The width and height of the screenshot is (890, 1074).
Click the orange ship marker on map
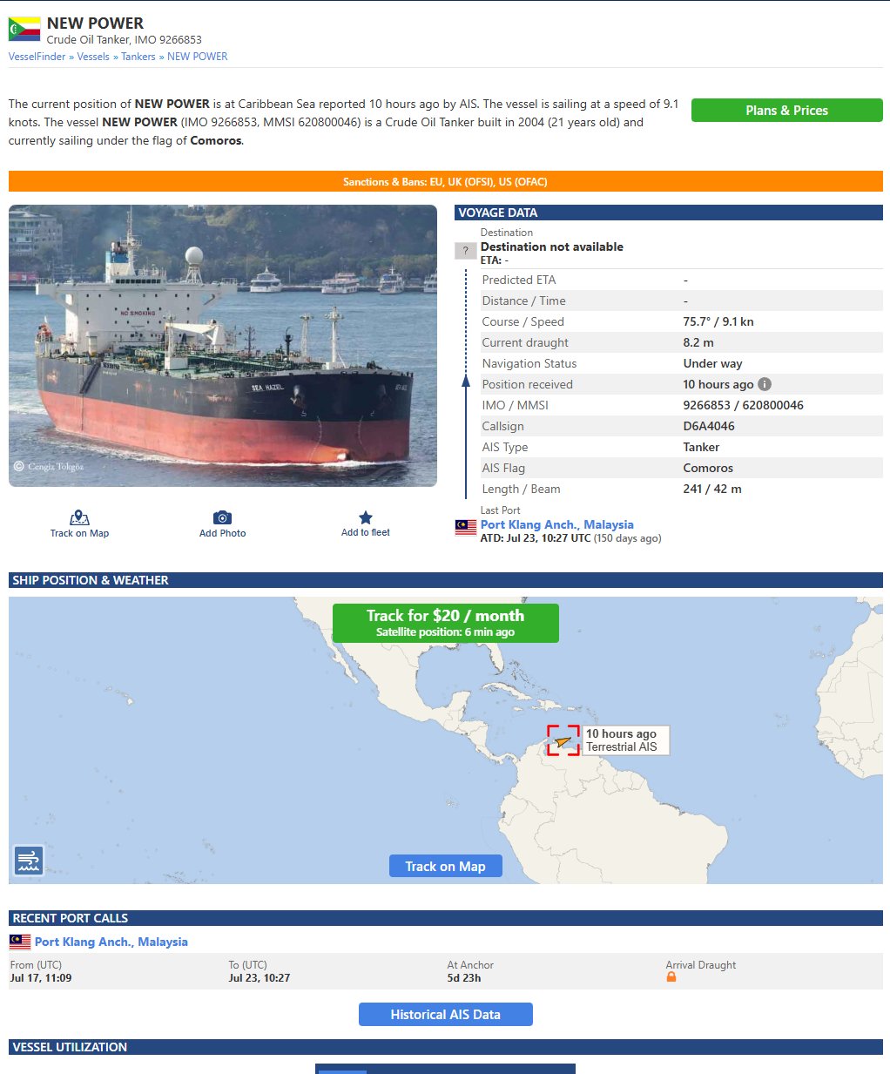pos(563,742)
